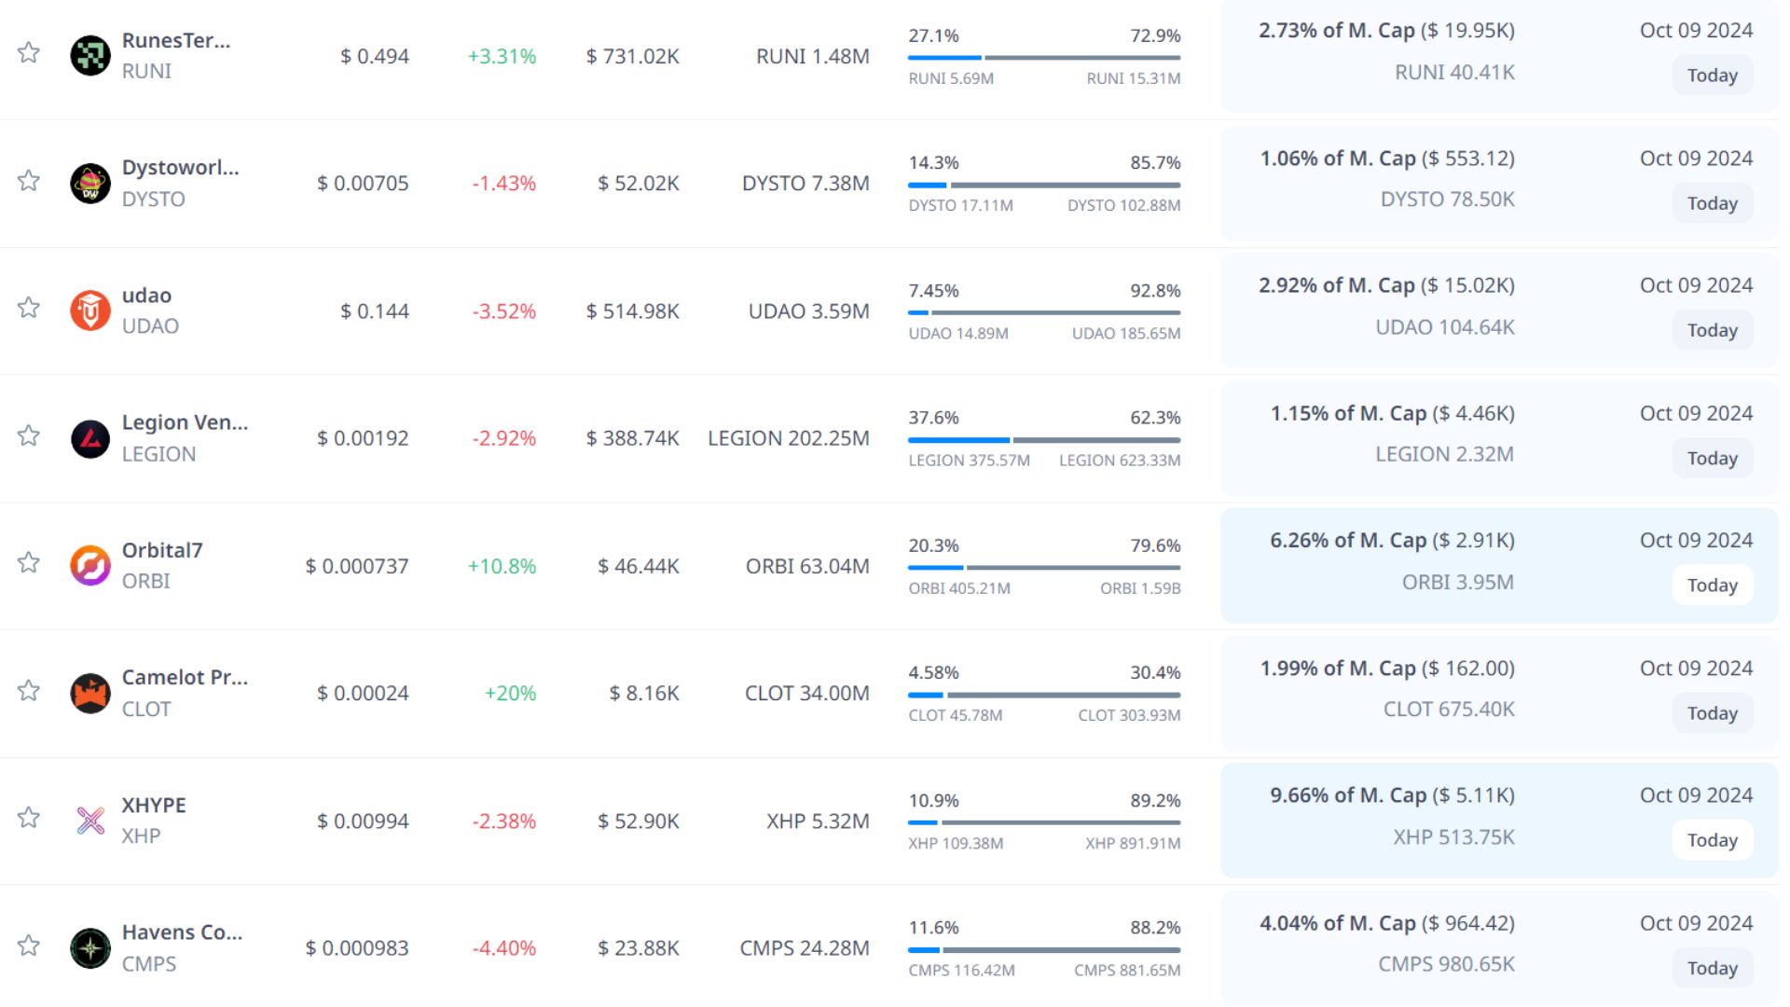Viewport: 1790px width, 1007px height.
Task: Click the XHYPE cross logo
Action: coord(90,821)
